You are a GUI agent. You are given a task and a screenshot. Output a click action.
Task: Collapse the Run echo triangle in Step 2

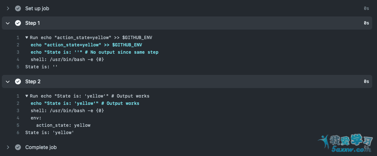pyautogui.click(x=27, y=96)
